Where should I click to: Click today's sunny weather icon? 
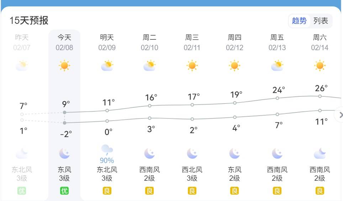click(64, 65)
